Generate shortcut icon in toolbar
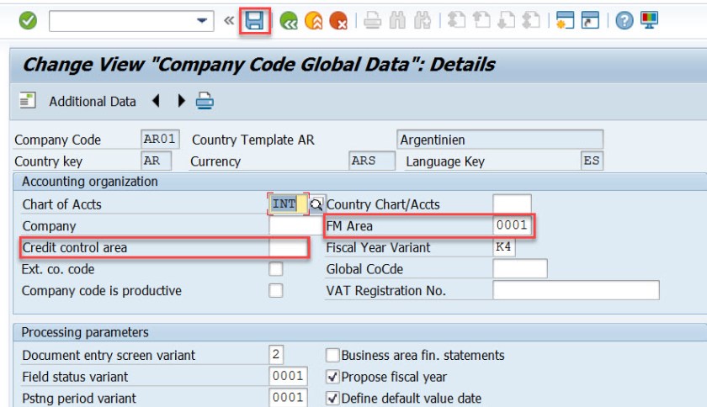This screenshot has width=707, height=407. click(590, 21)
